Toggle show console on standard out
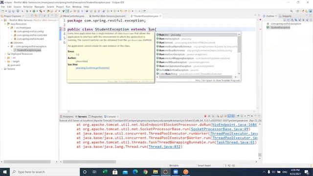 pos(229,116)
